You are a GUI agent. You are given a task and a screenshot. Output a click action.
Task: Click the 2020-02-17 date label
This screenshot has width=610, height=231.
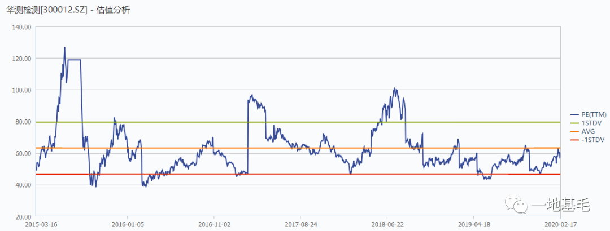pyautogui.click(x=560, y=224)
